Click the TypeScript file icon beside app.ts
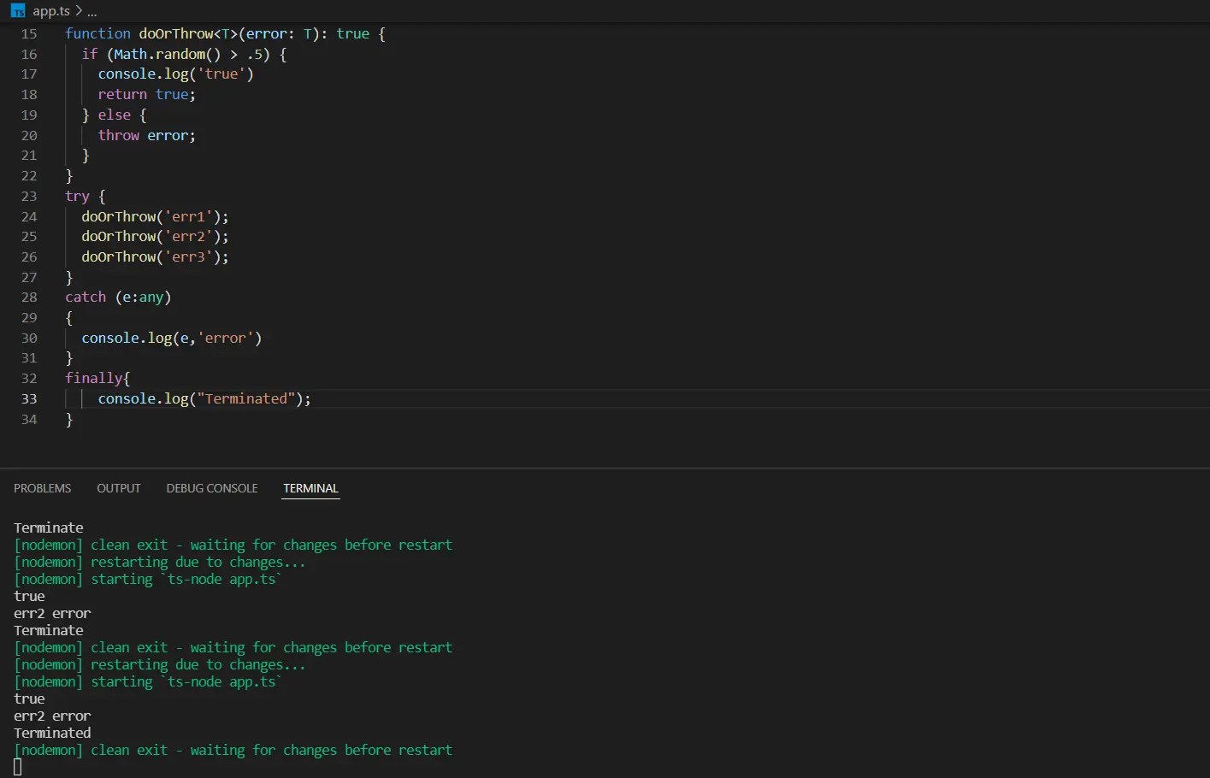 (18, 10)
